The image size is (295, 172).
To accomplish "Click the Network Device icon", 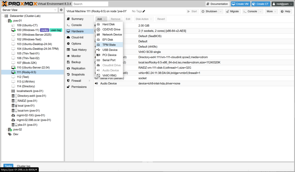I will pos(98,35).
